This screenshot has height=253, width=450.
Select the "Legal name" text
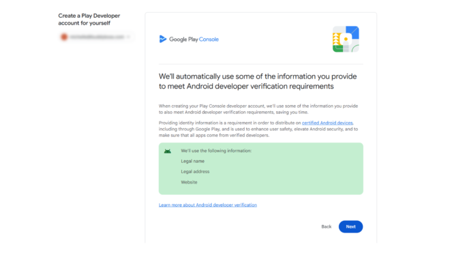coord(192,161)
